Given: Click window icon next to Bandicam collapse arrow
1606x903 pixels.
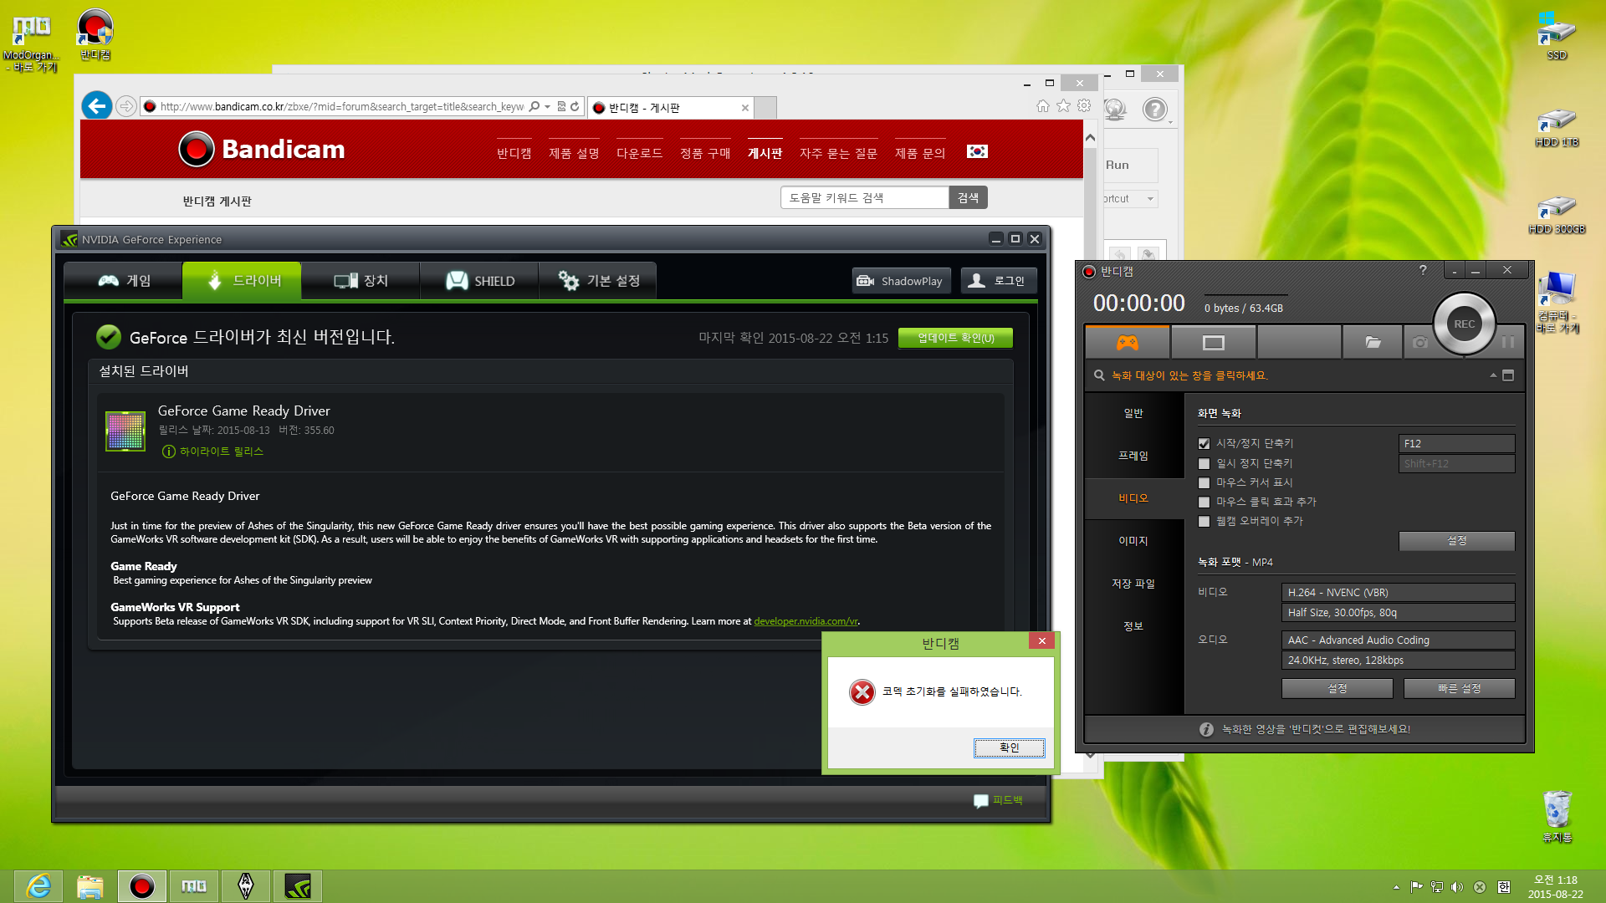Looking at the screenshot, I should coord(1508,375).
